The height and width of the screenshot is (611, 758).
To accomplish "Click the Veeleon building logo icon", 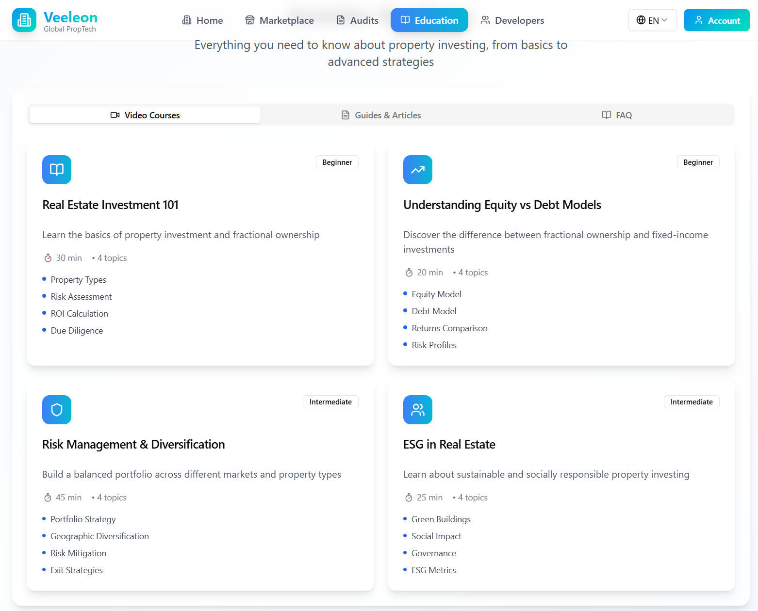I will 24,20.
